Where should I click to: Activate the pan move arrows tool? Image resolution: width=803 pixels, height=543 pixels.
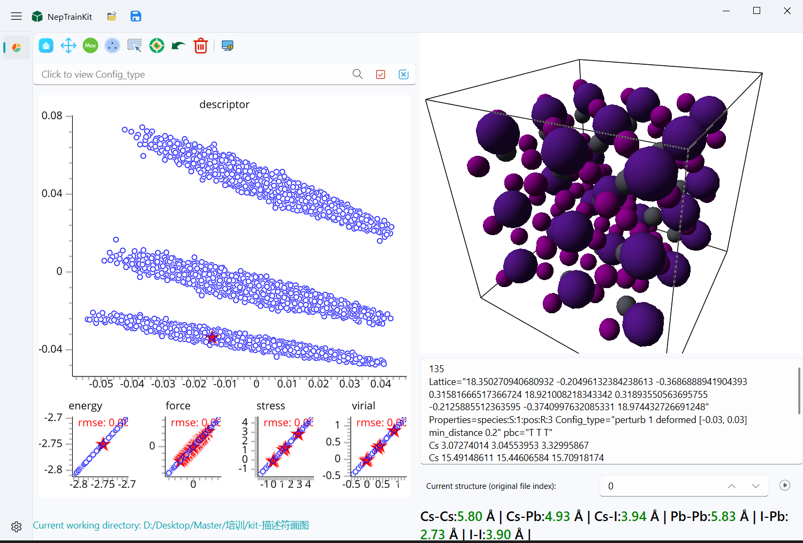click(x=69, y=46)
